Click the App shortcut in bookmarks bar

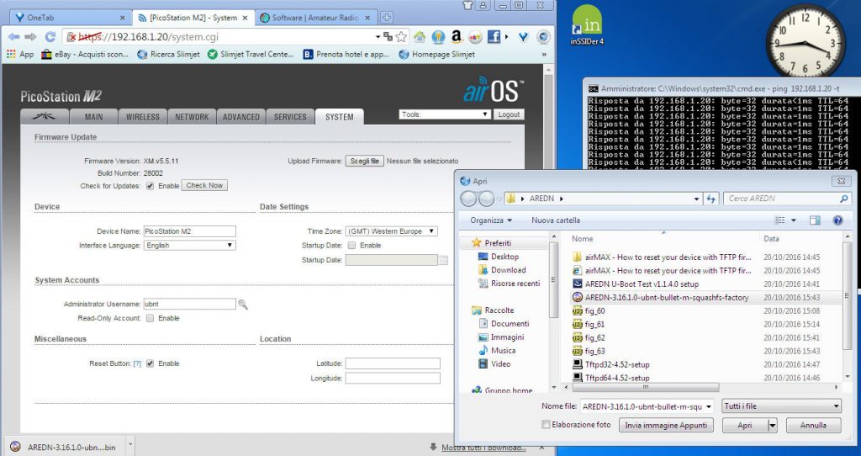pyautogui.click(x=20, y=55)
